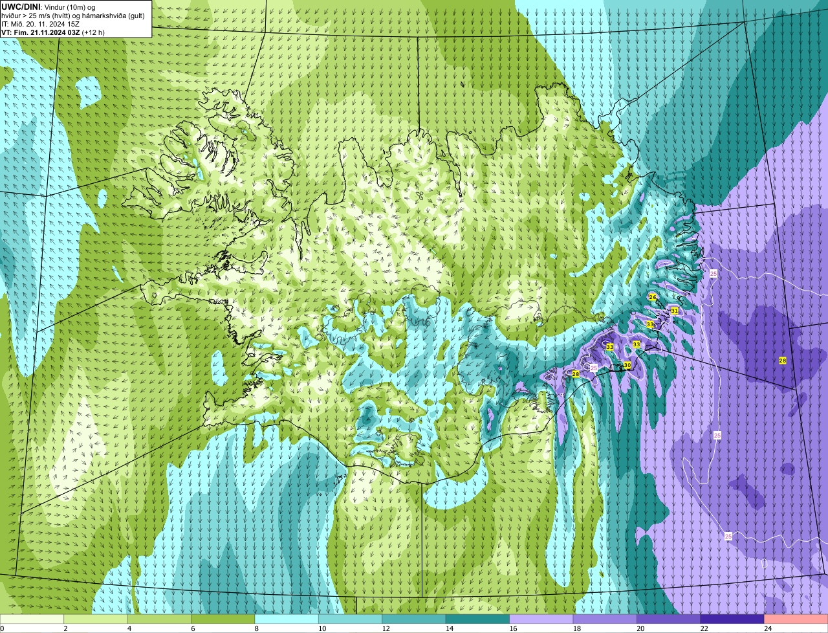The width and height of the screenshot is (828, 633).
Task: Click the '6' color scale label
Action: pos(191,628)
